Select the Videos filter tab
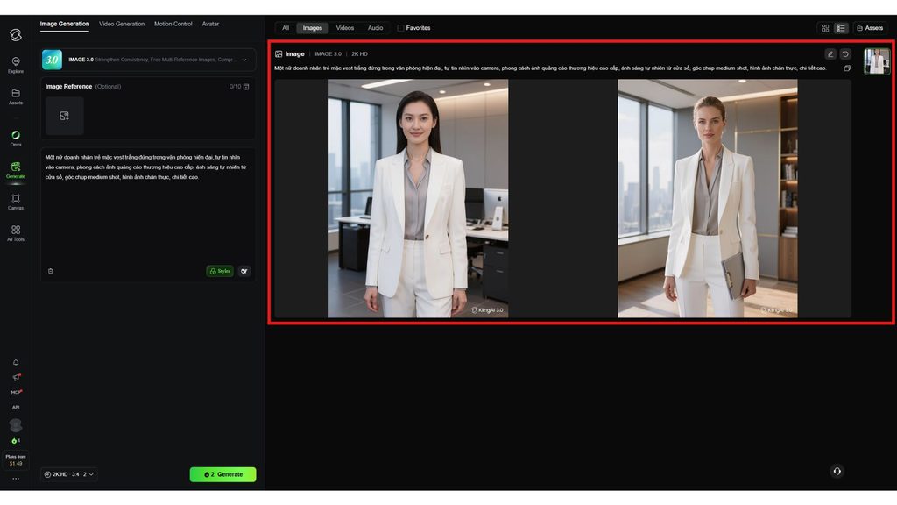 [x=345, y=28]
